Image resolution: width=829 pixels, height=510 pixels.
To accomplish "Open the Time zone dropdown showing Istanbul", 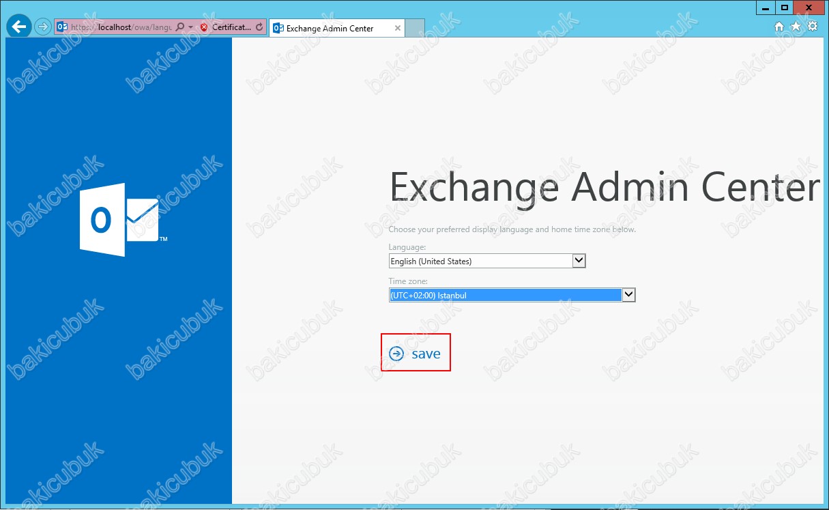I will (512, 295).
